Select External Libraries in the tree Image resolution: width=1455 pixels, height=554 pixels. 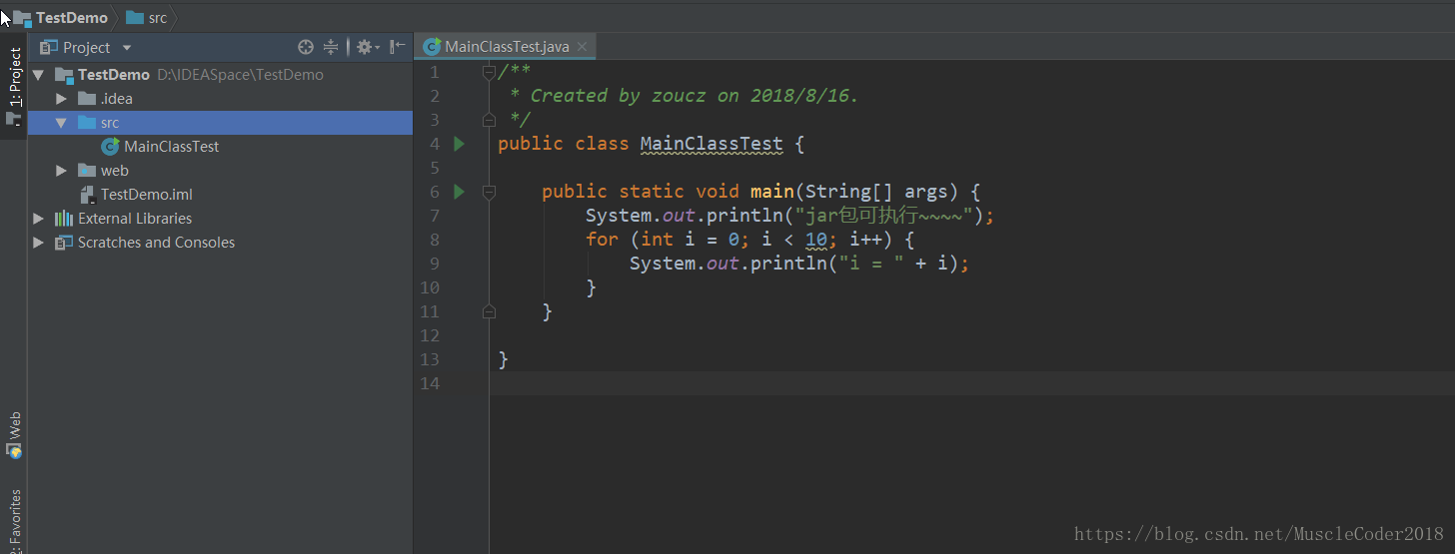coord(135,219)
